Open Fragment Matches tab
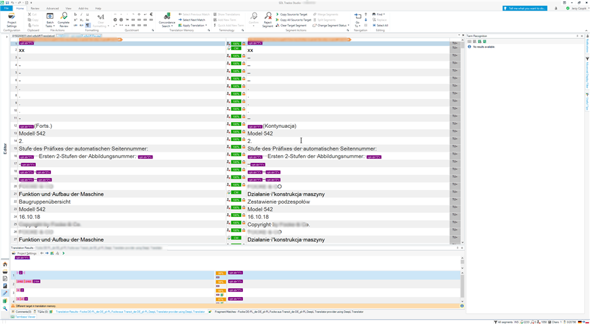This screenshot has width=590, height=324. pos(287,311)
